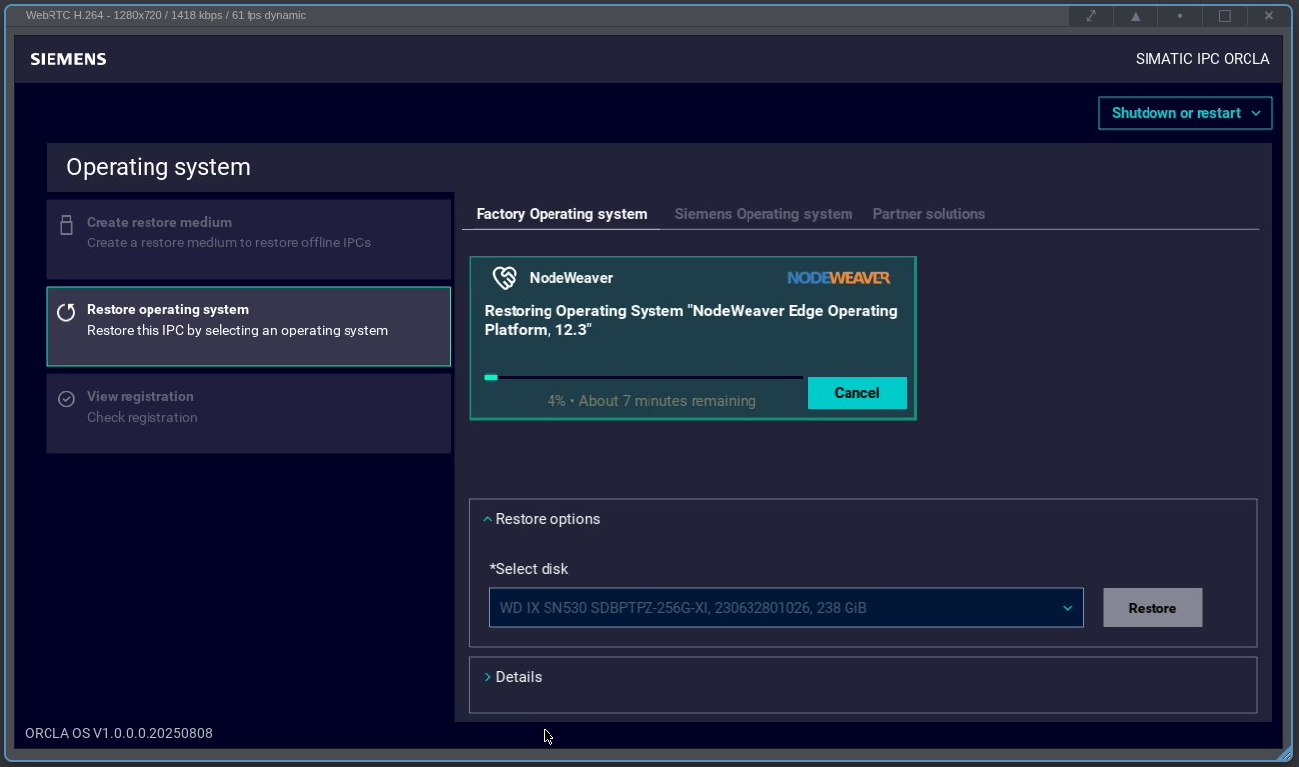Switch to Partner solutions tab

coord(928,214)
